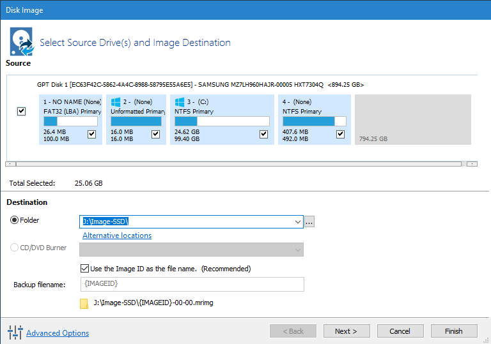Click the GPT Disk 1 SAMSUNG header text

(x=200, y=85)
